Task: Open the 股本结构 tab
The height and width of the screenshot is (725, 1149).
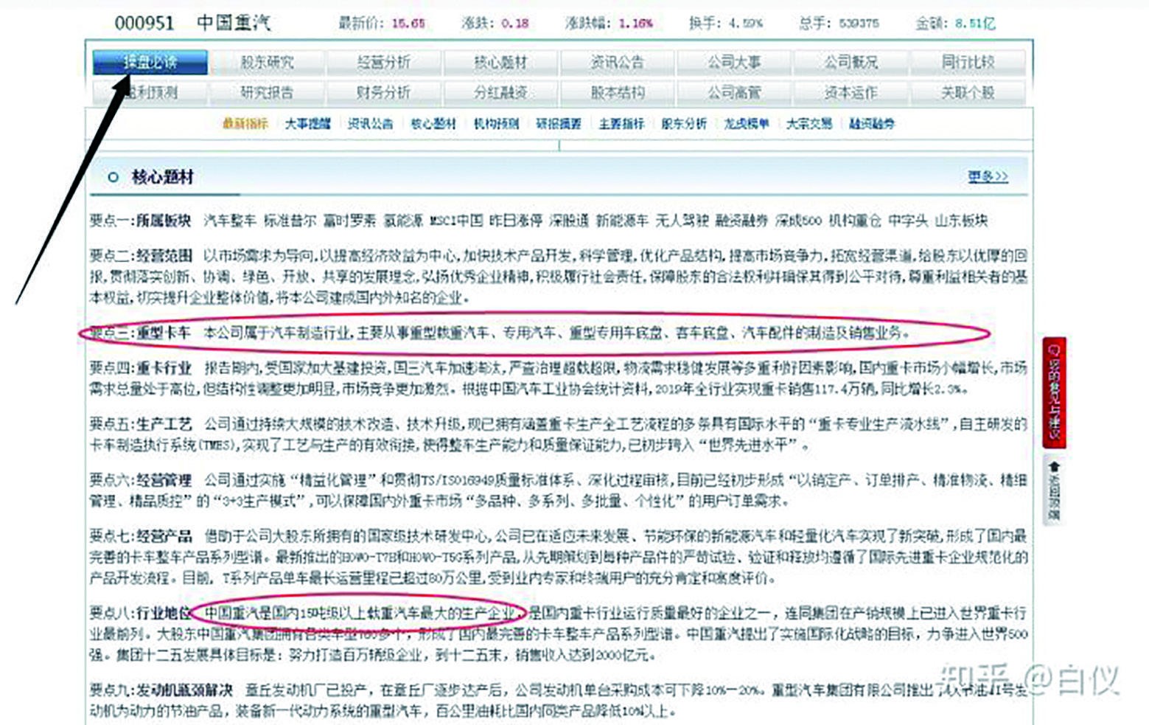Action: (618, 93)
